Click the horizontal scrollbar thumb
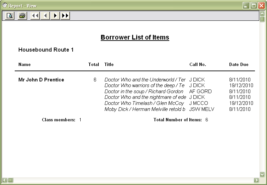267x185 pixels. point(10,180)
